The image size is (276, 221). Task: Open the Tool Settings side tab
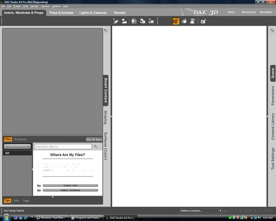point(273,158)
